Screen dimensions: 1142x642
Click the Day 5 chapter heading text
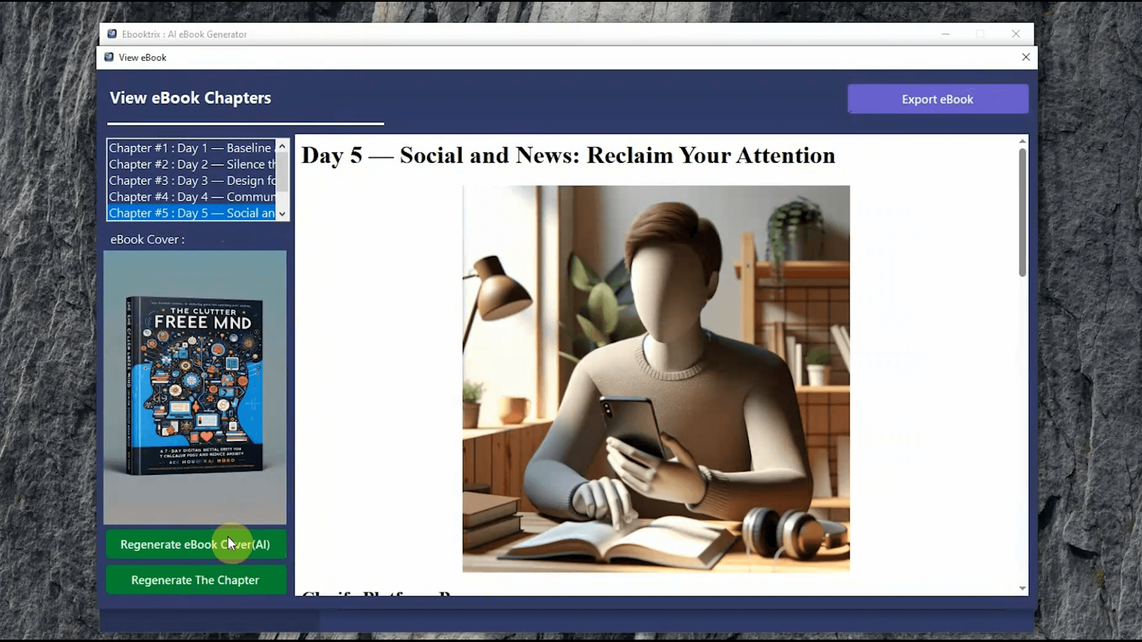[x=568, y=156]
